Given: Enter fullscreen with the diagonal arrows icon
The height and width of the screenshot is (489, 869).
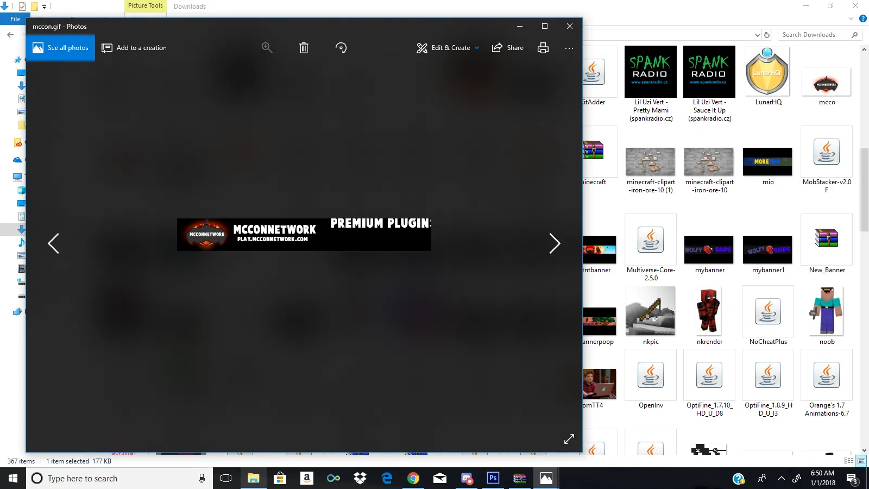Looking at the screenshot, I should [569, 439].
